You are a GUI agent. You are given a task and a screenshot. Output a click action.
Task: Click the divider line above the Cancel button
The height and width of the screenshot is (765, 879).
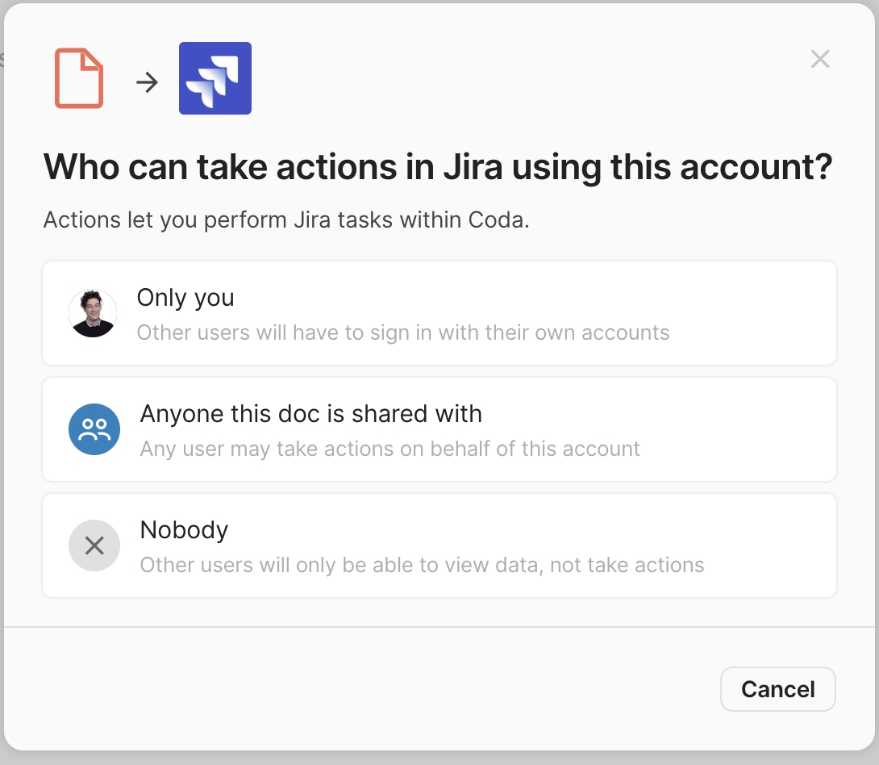pos(439,626)
